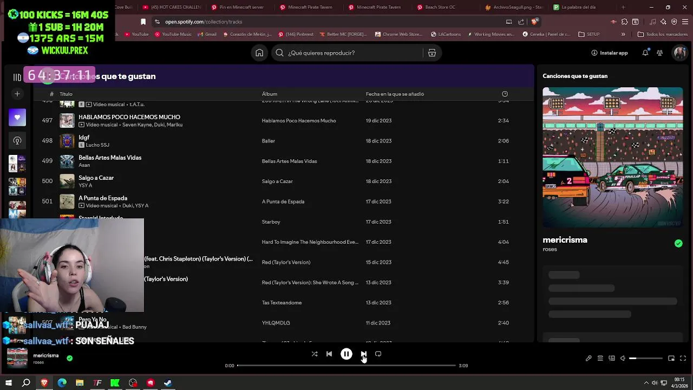The height and width of the screenshot is (390, 693).
Task: Open the SETUP bookmarks folder
Action: coord(589,34)
